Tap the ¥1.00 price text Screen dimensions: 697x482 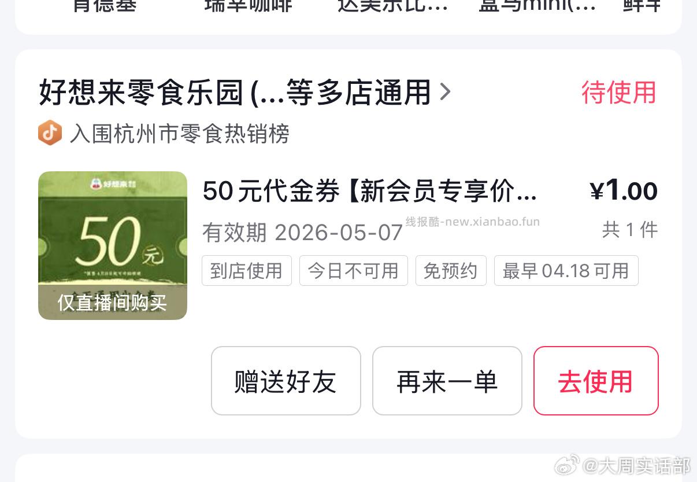624,191
